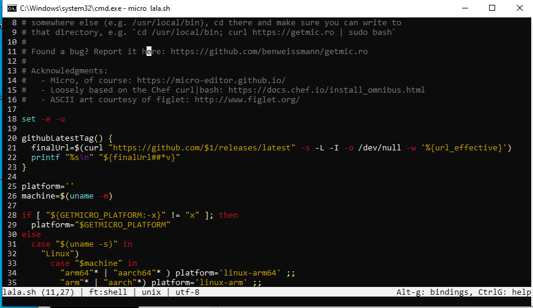Click 'linux-arm' string on line 35
Image resolution: width=533 pixels, height=308 pixels.
pyautogui.click(x=221, y=283)
